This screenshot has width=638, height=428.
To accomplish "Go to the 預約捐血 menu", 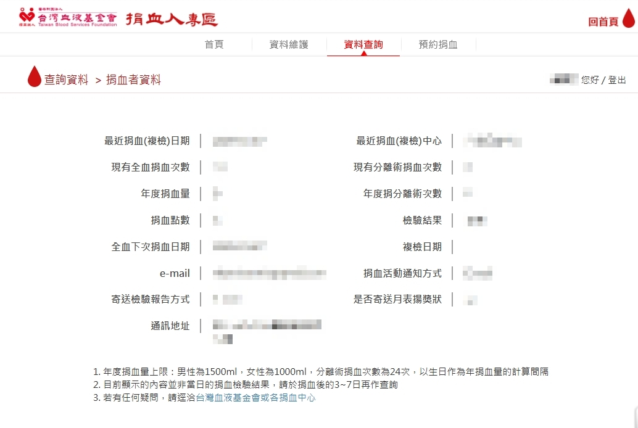I will pyautogui.click(x=438, y=44).
